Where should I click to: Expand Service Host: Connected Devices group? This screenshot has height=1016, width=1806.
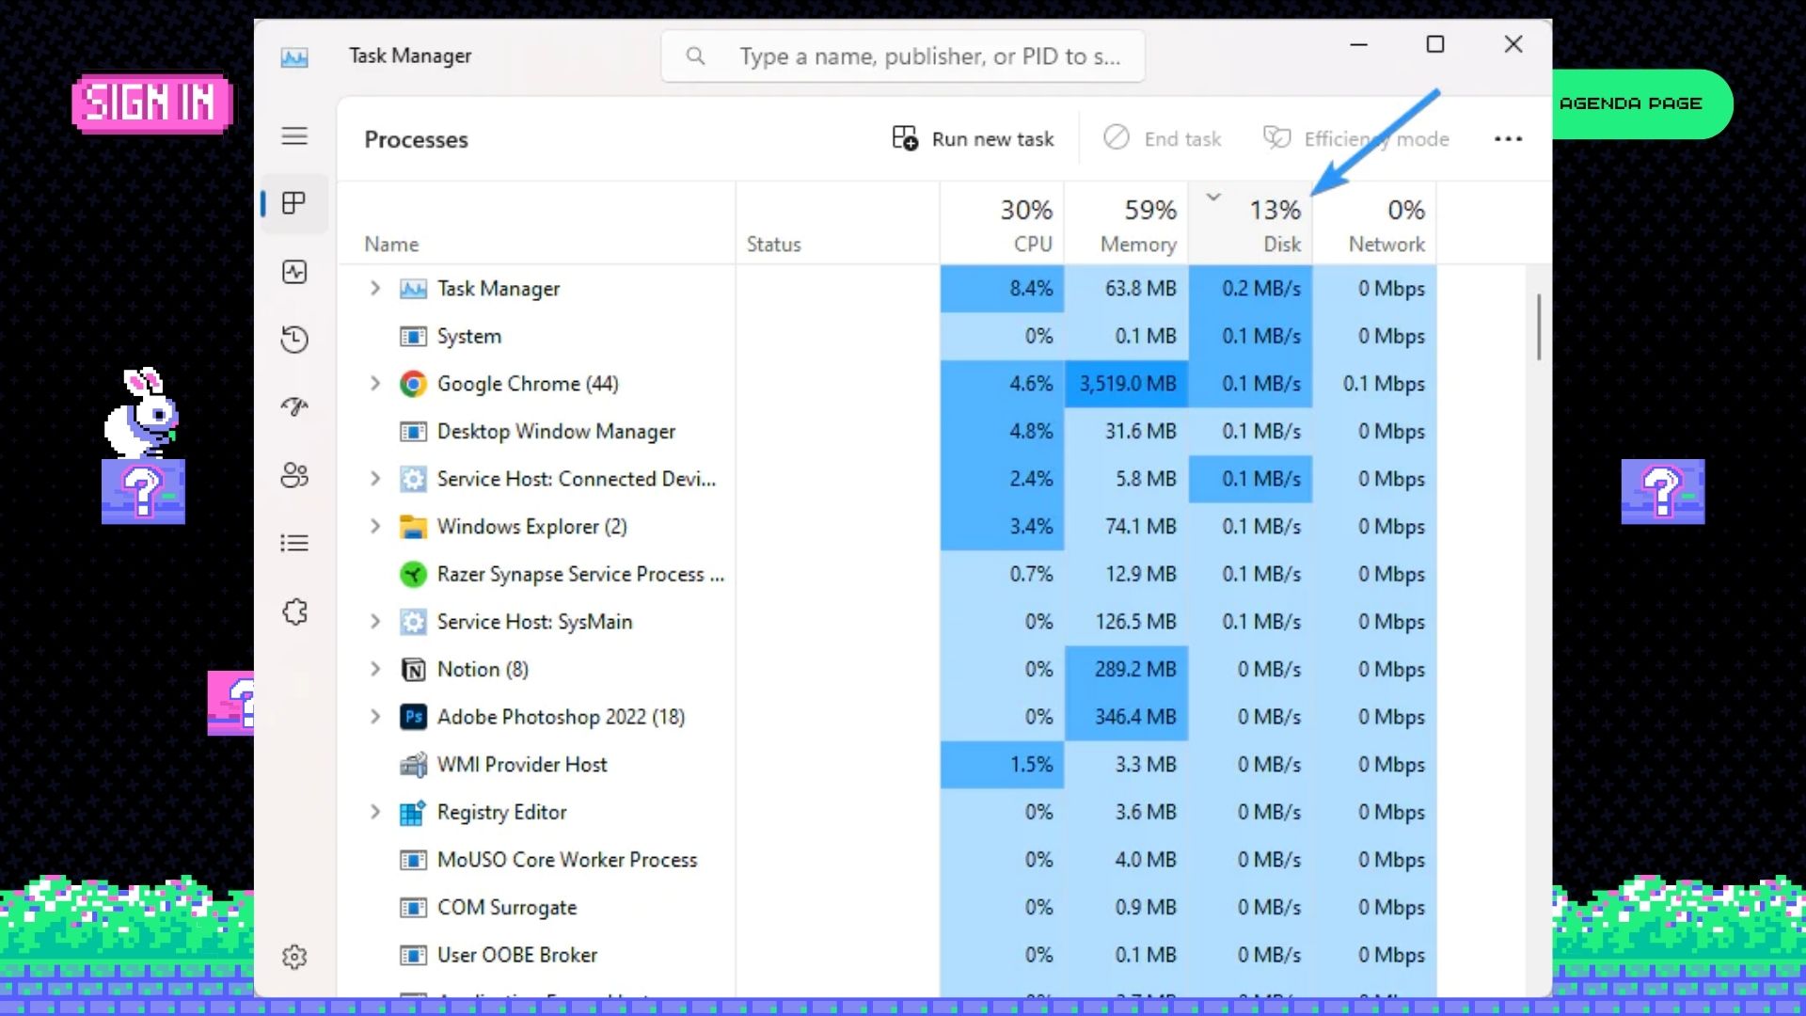click(x=374, y=478)
